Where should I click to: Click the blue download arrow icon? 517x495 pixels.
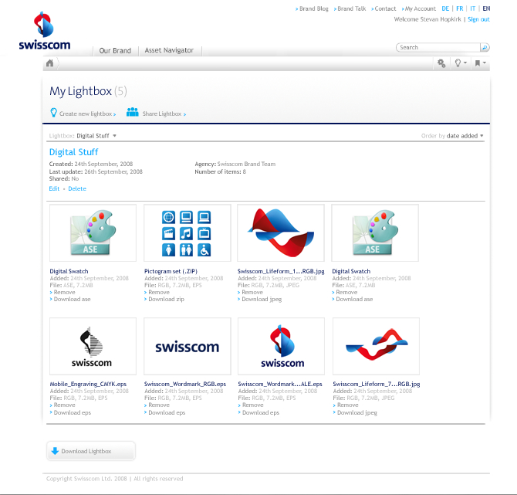(x=55, y=451)
